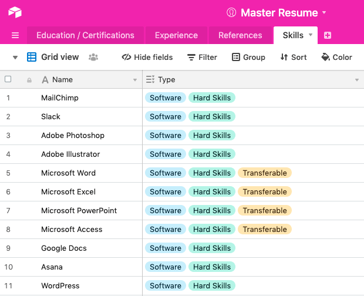364x296 pixels.
Task: Click the Grid view name
Action: [60, 57]
